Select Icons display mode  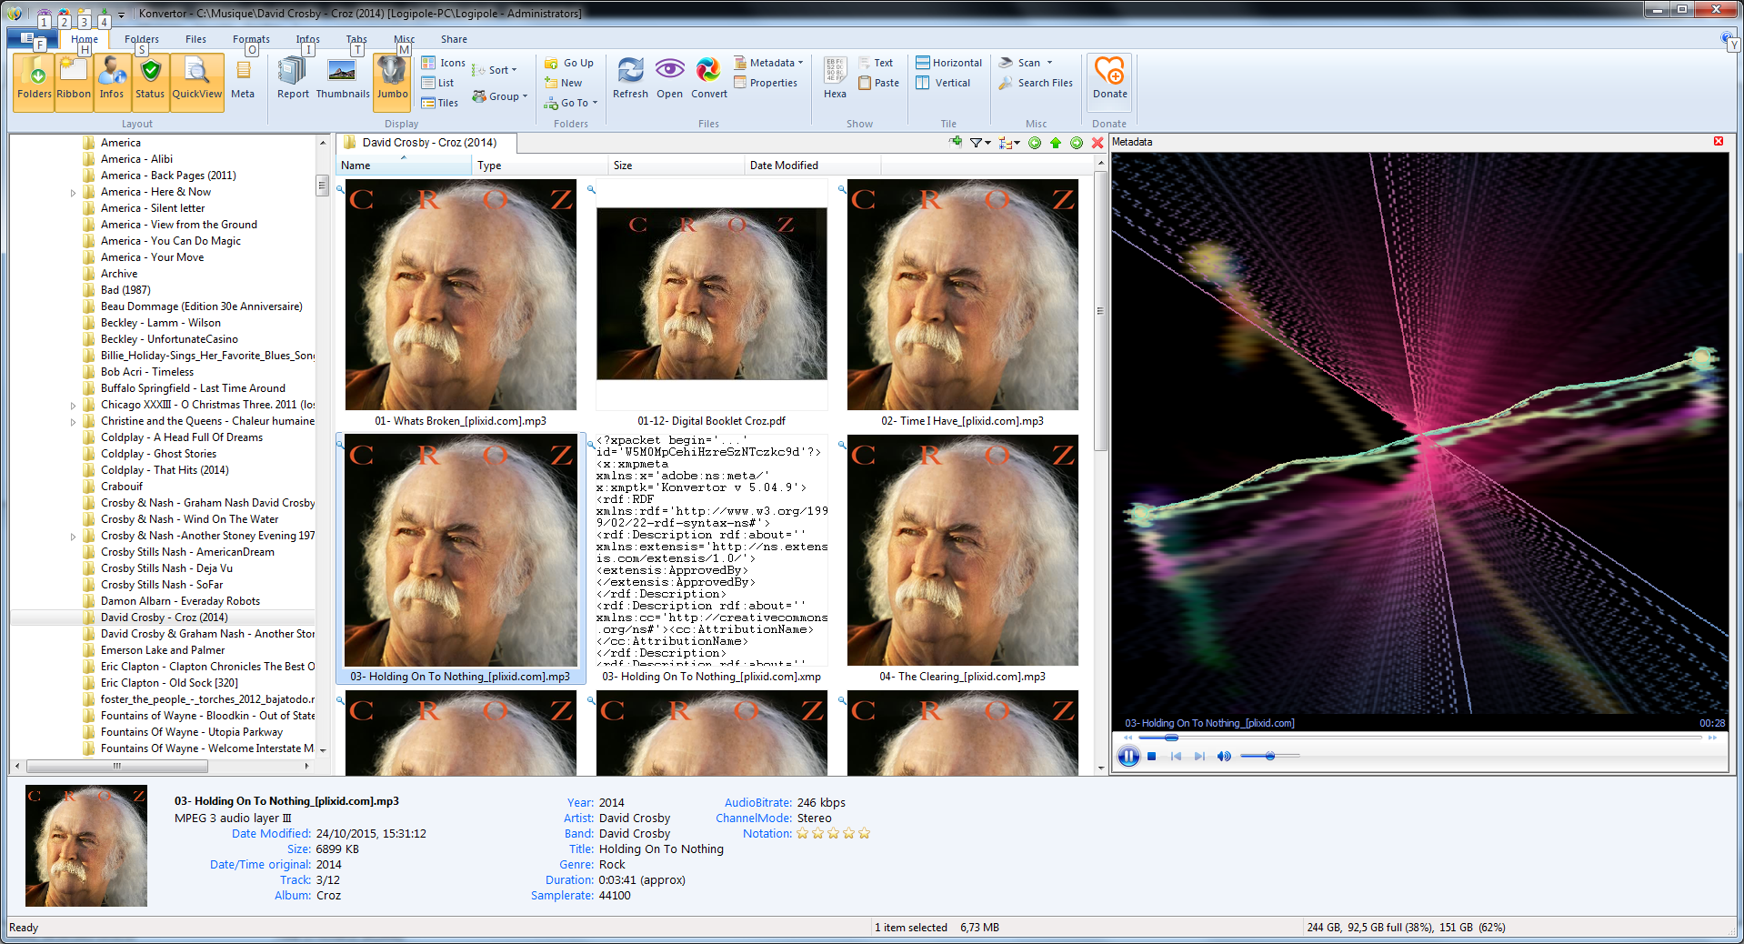(444, 63)
